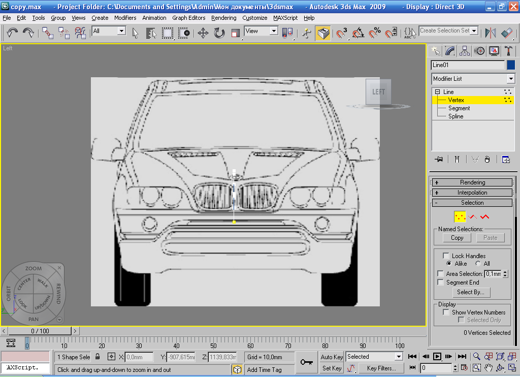Image resolution: width=520 pixels, height=377 pixels.
Task: Enable the Segment End checkbox
Action: click(x=440, y=282)
